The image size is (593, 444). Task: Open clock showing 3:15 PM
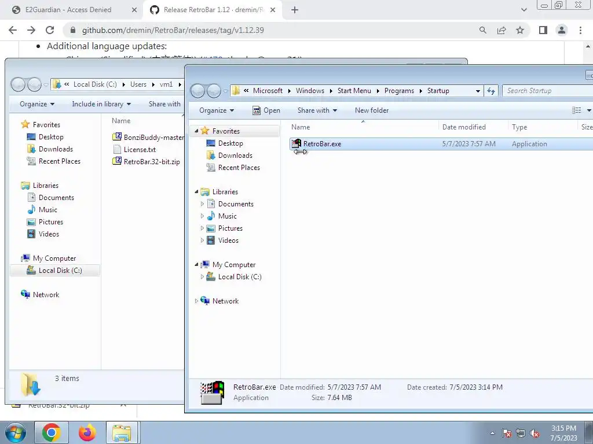pyautogui.click(x=564, y=433)
